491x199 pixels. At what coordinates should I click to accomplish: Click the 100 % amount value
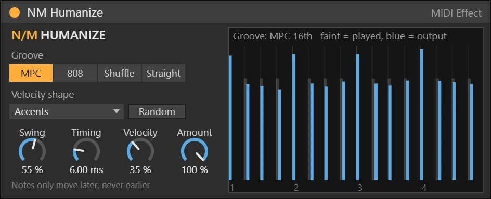tap(195, 170)
